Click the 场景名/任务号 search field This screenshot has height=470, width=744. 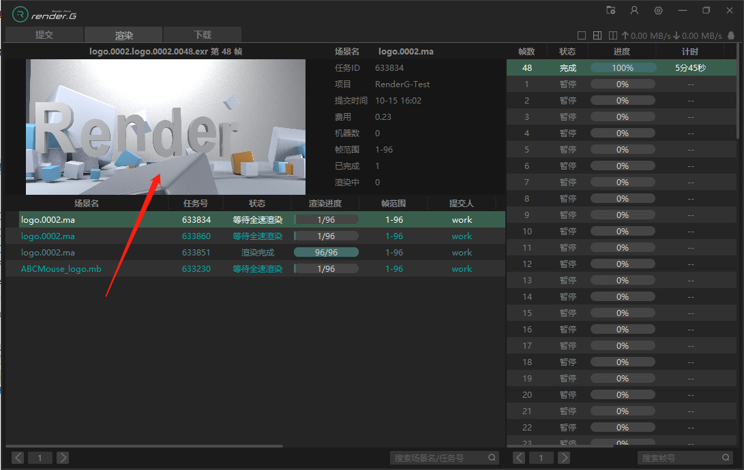440,458
